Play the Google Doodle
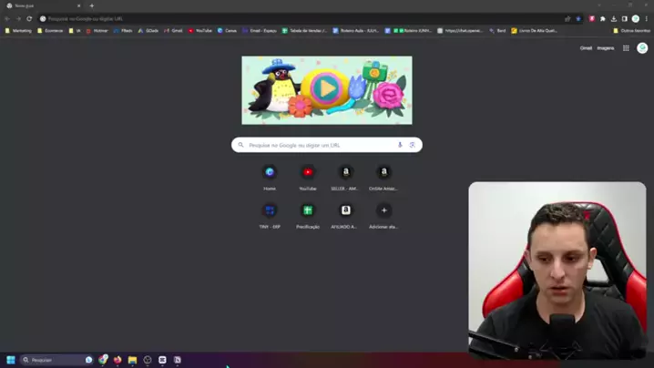654x368 pixels. pos(325,89)
